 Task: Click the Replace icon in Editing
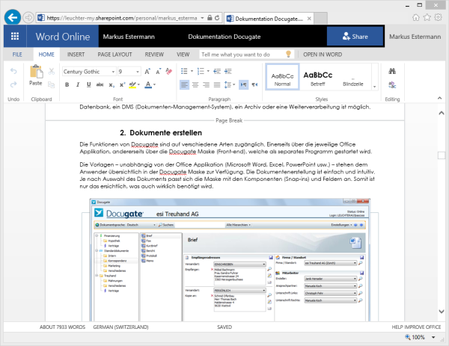point(392,84)
